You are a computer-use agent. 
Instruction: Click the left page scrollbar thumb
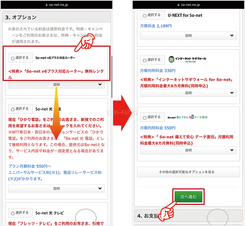click(112, 77)
